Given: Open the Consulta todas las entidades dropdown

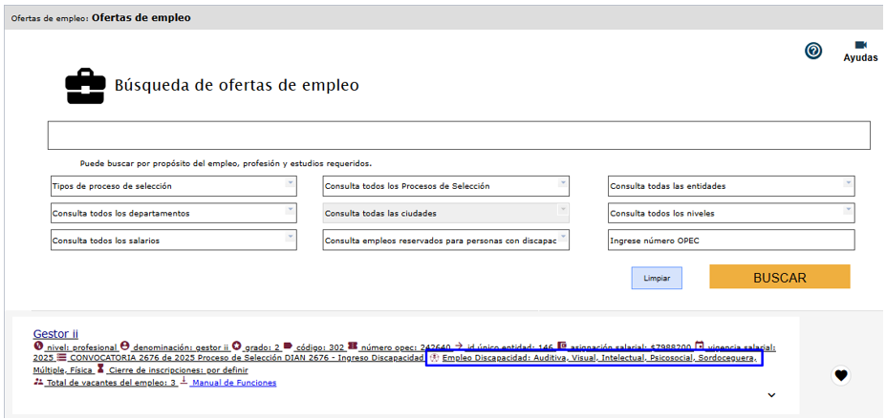Looking at the screenshot, I should click(x=731, y=186).
